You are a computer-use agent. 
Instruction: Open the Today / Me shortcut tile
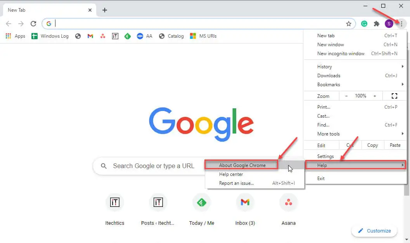[x=202, y=210]
